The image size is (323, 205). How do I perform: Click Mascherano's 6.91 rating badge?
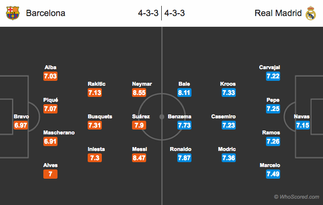point(51,141)
